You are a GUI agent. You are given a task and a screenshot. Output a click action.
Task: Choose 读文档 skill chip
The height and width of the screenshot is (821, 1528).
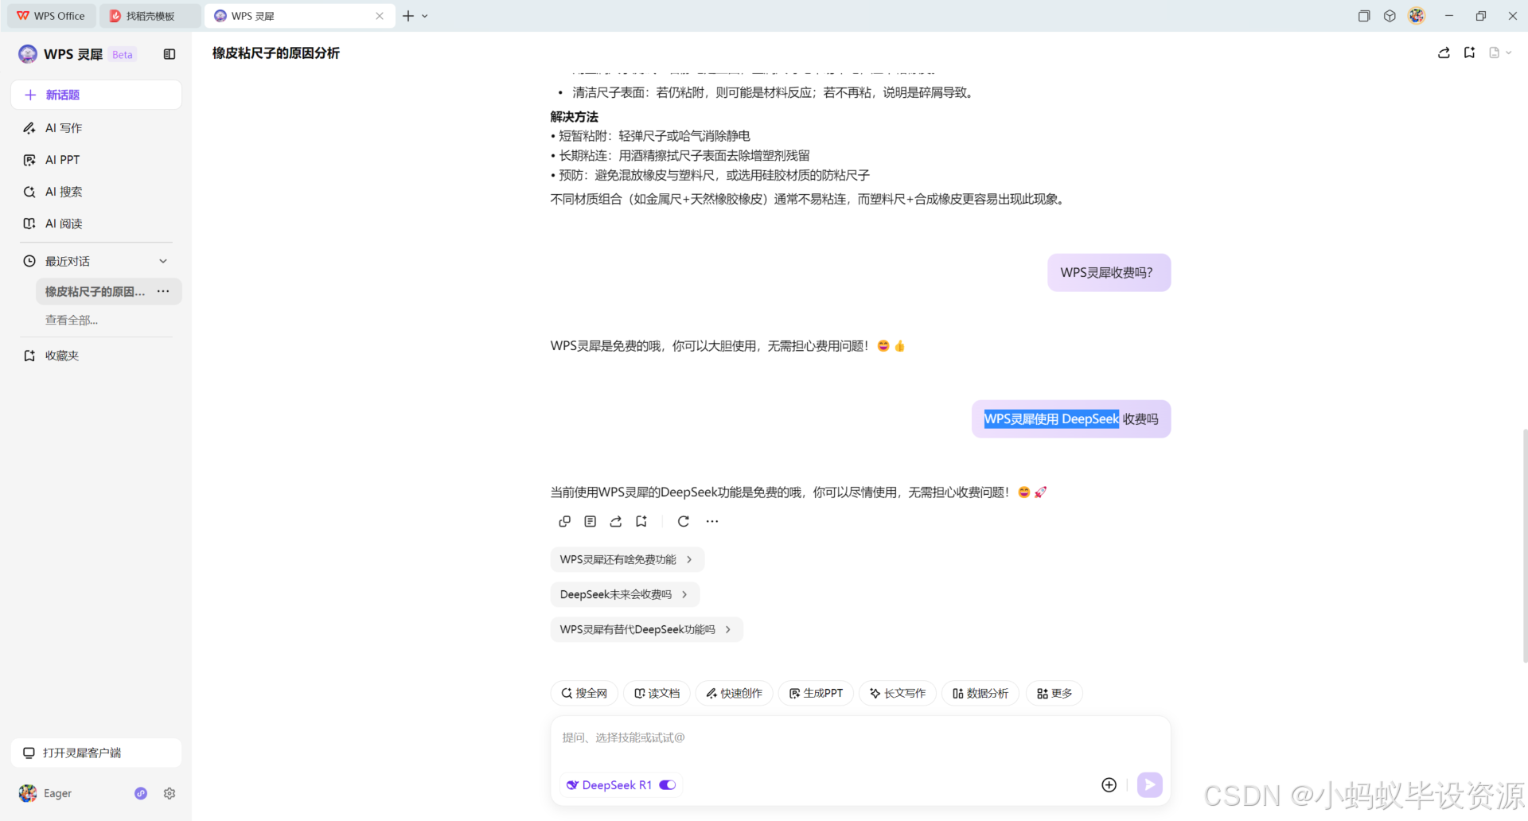click(x=657, y=693)
